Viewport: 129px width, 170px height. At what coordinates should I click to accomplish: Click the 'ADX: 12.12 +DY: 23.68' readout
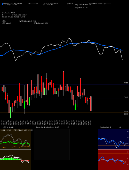point(17,130)
